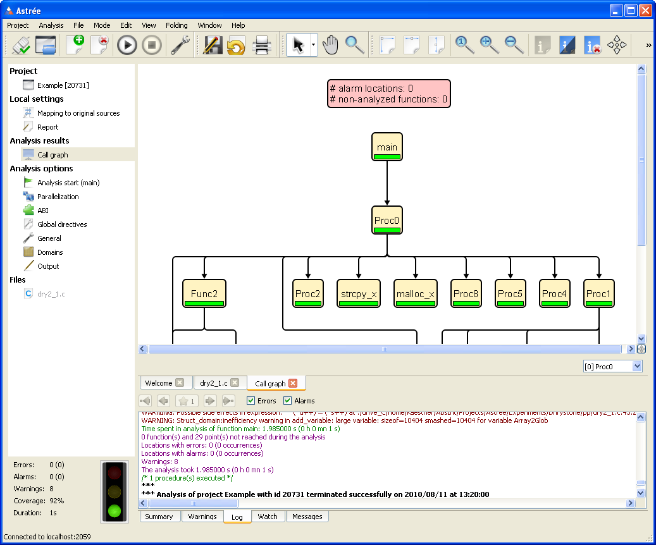656x545 pixels.
Task: Jump to first message button
Action: [x=145, y=401]
